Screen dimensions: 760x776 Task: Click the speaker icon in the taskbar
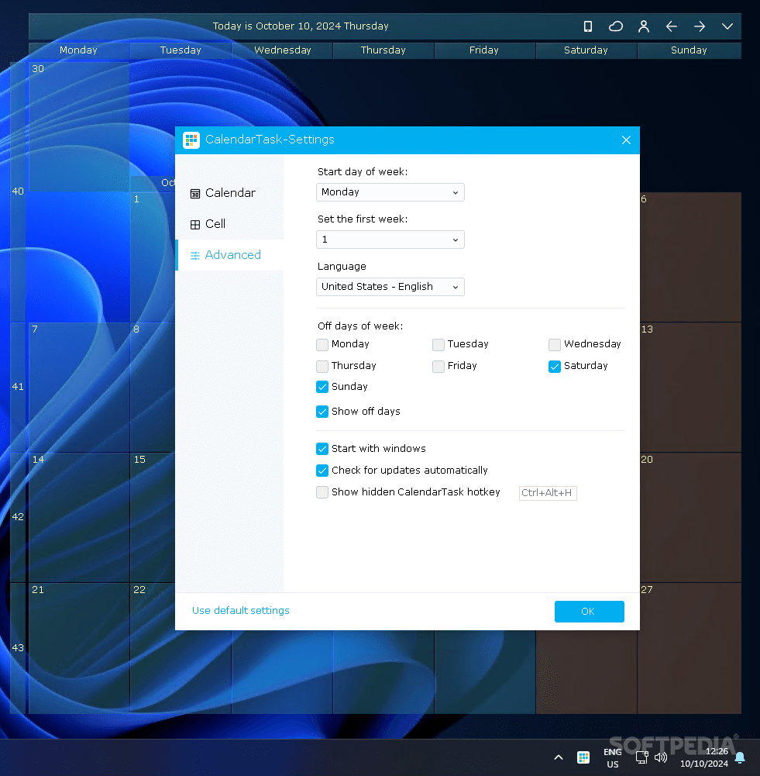pyautogui.click(x=661, y=757)
